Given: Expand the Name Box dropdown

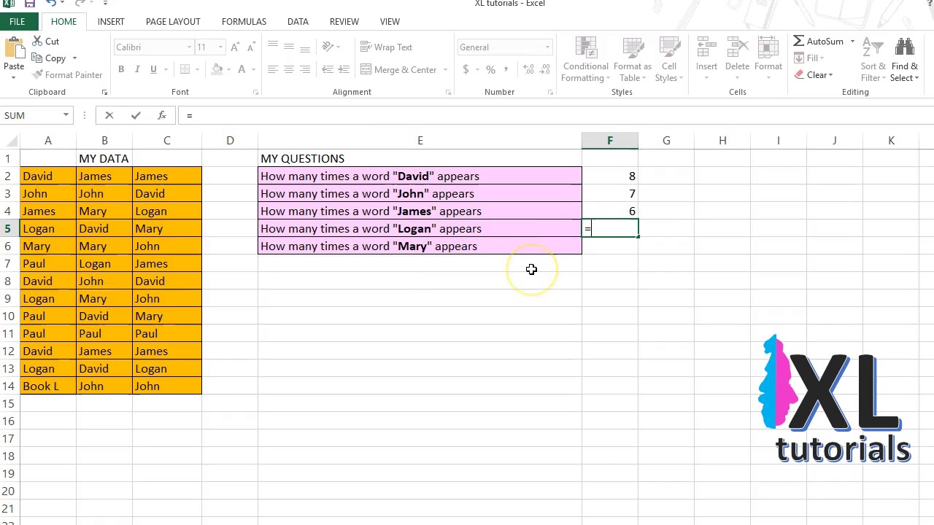Looking at the screenshot, I should coord(66,115).
